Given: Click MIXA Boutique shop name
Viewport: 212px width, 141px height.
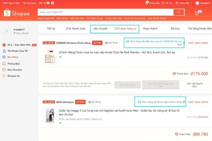Looking at the screenshot, I should point(65,102).
